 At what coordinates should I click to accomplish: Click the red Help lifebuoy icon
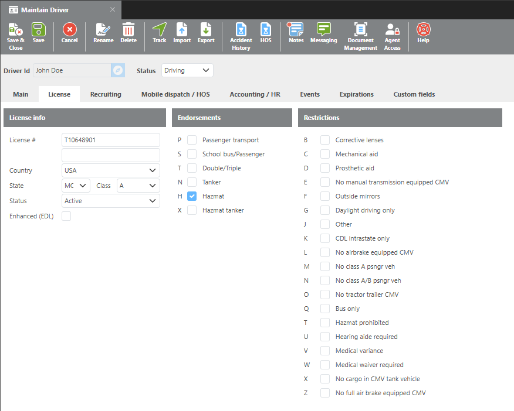(423, 29)
